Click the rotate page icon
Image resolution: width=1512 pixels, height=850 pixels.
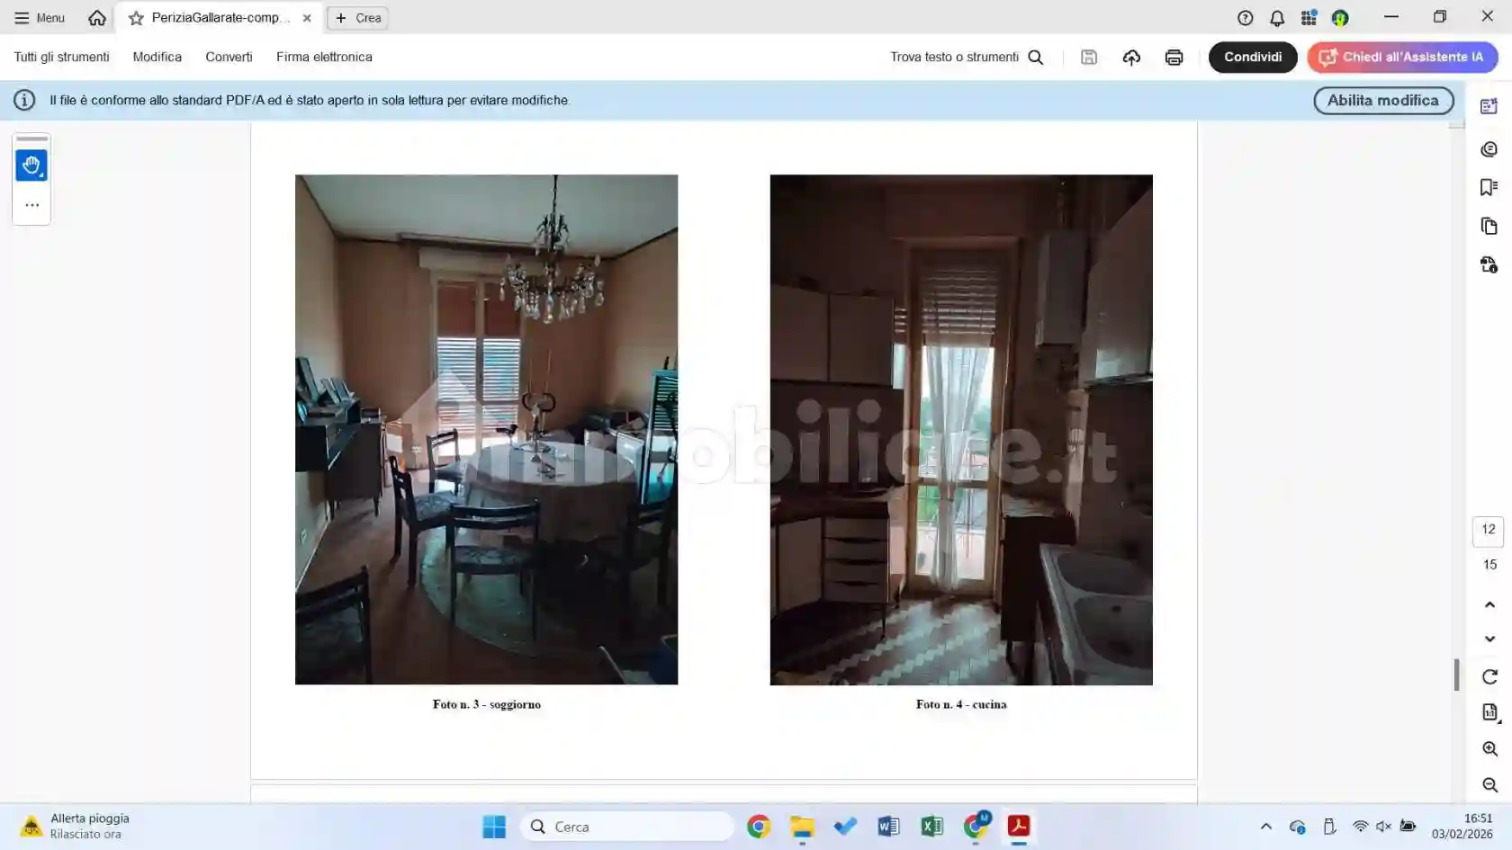click(1489, 676)
